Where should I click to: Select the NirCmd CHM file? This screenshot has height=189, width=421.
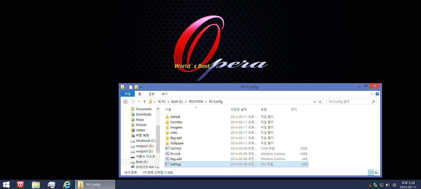pyautogui.click(x=236, y=148)
